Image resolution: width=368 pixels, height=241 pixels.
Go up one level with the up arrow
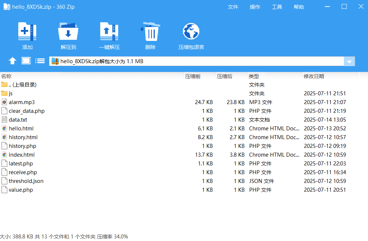[x=12, y=61]
